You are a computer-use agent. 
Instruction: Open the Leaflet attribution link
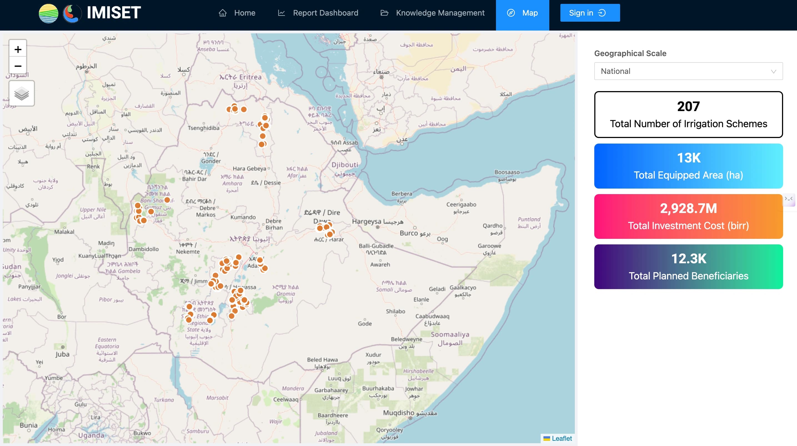coord(562,438)
